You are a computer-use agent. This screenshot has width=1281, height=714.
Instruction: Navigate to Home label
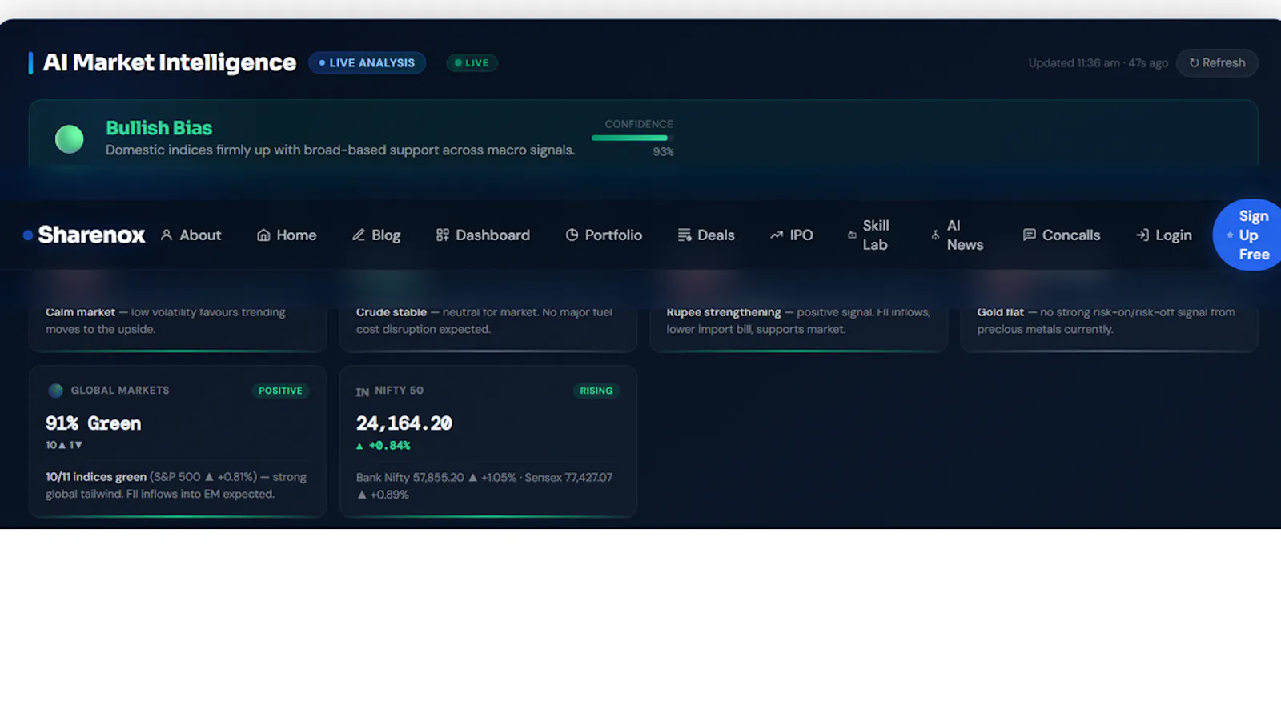pyautogui.click(x=296, y=235)
